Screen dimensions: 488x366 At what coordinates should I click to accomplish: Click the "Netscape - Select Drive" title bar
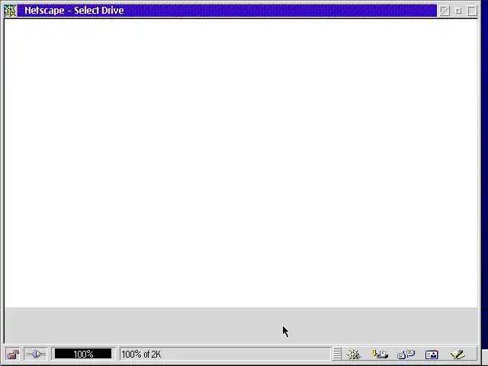coord(227,11)
